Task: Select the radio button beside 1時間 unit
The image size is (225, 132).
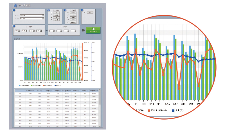Action: (x=51, y=15)
